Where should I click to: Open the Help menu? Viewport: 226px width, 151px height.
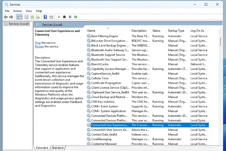[x=39, y=11]
